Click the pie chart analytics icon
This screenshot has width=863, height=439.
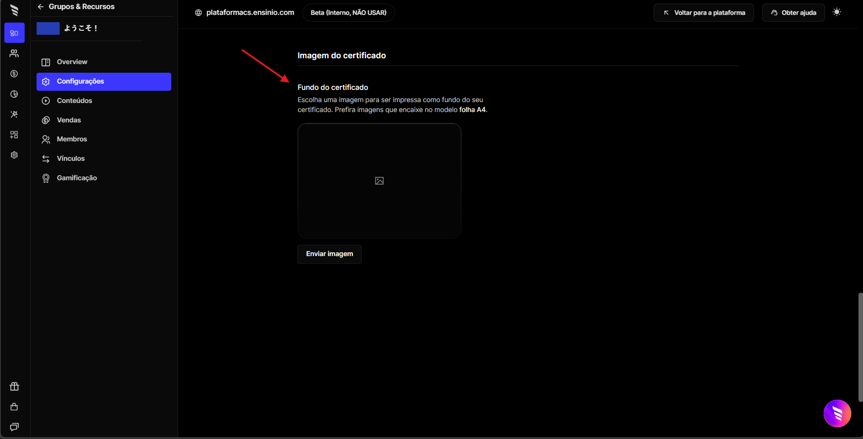point(14,94)
